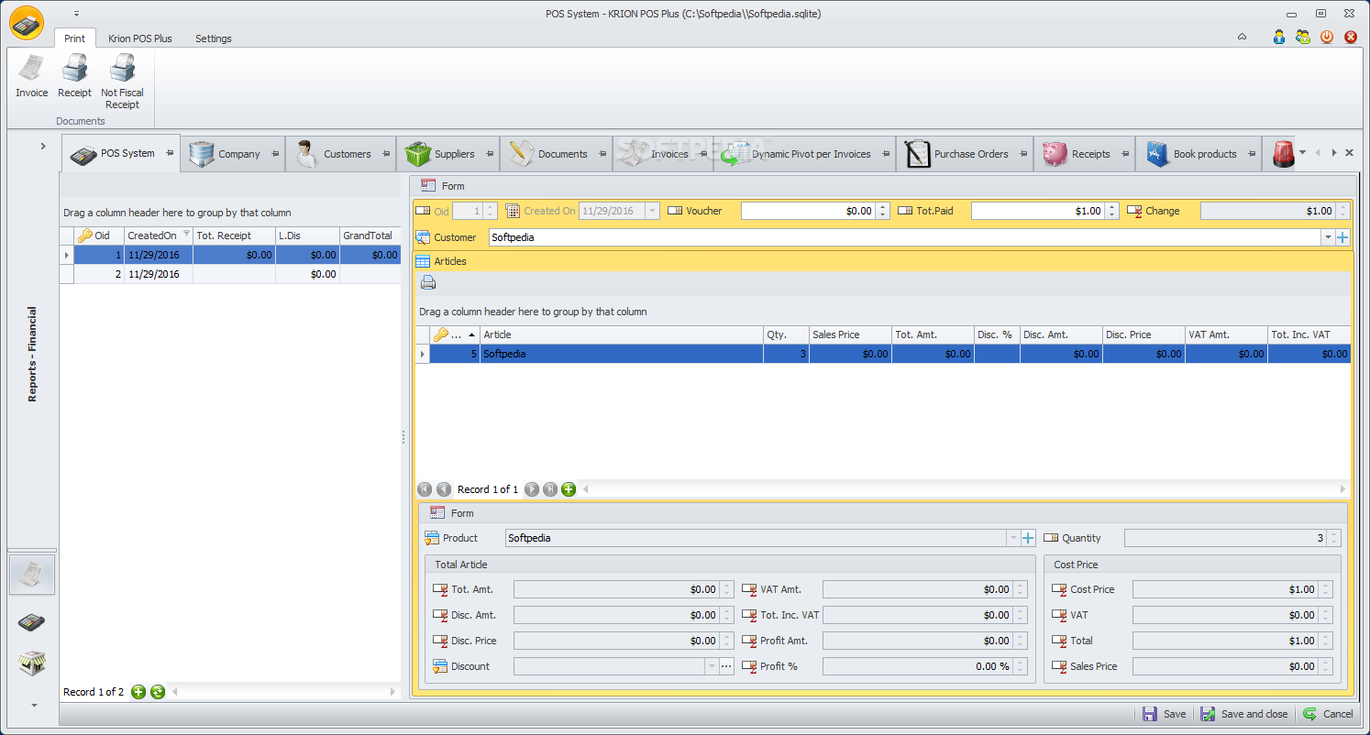Open the orange cash register application menu
Image resolution: width=1370 pixels, height=735 pixels.
(x=27, y=24)
